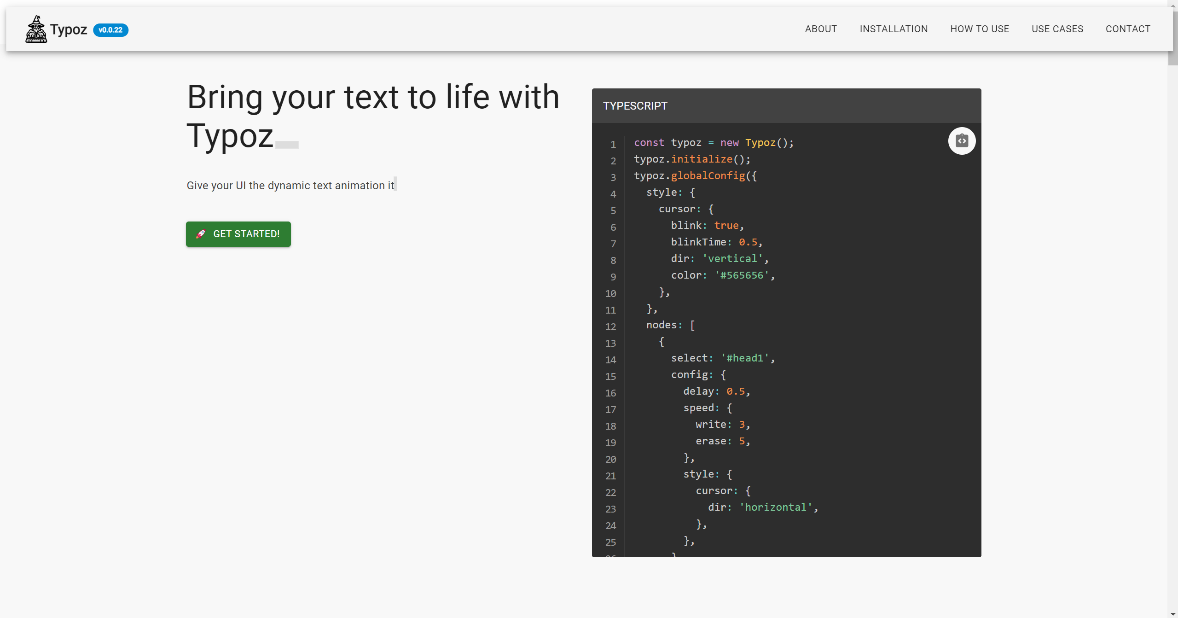
Task: Click the CONTACT navigation link
Action: point(1127,29)
